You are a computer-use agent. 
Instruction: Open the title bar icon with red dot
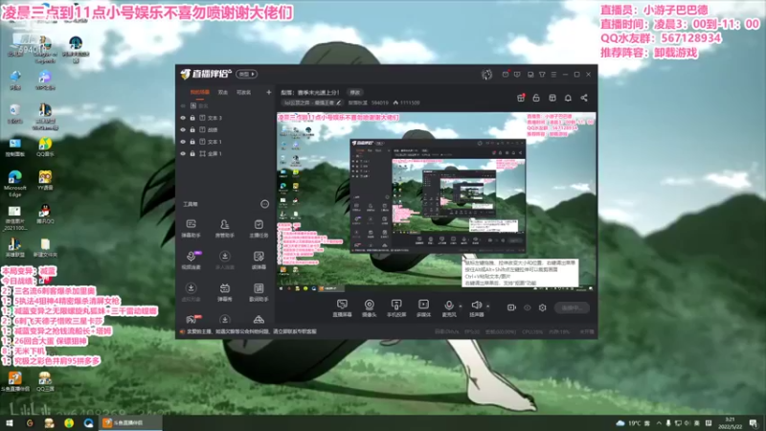coord(506,75)
